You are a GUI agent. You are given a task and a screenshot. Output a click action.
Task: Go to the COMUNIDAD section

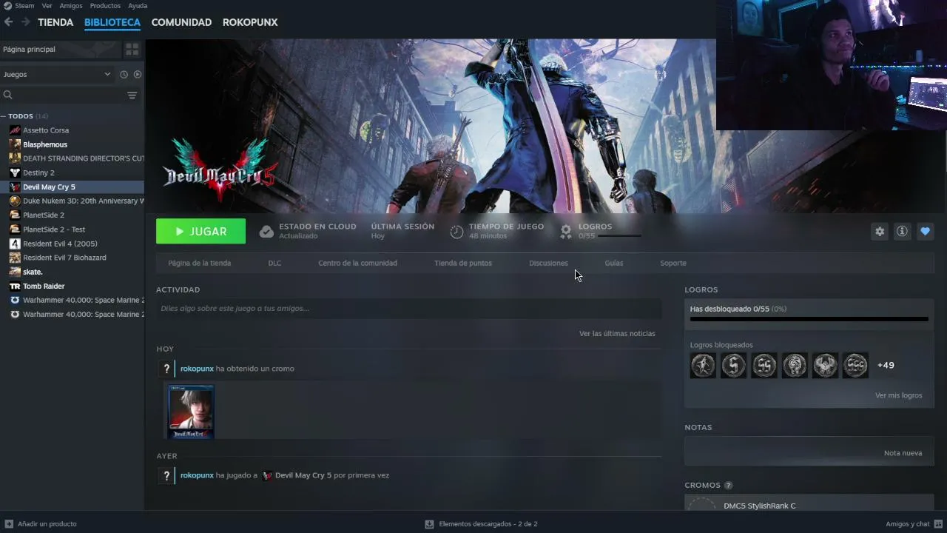click(181, 22)
